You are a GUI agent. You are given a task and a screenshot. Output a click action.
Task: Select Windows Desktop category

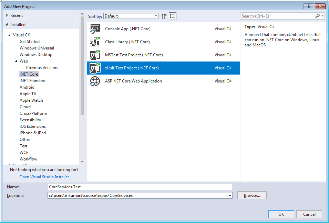point(36,55)
